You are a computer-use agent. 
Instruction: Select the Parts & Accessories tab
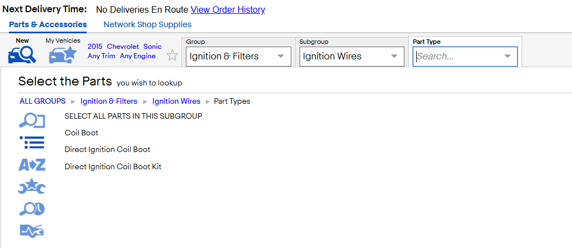[x=48, y=24]
